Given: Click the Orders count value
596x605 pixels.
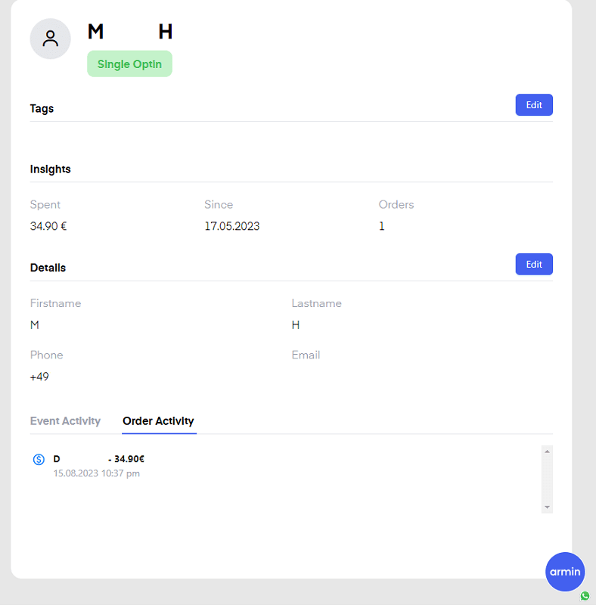Looking at the screenshot, I should pyautogui.click(x=382, y=226).
